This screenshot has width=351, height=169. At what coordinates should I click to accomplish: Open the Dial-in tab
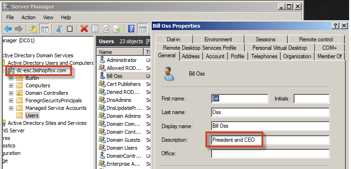pos(173,39)
